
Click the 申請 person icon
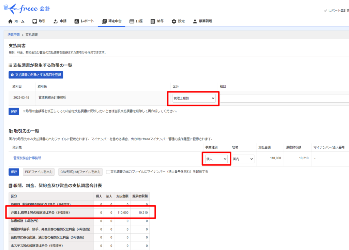pos(56,21)
